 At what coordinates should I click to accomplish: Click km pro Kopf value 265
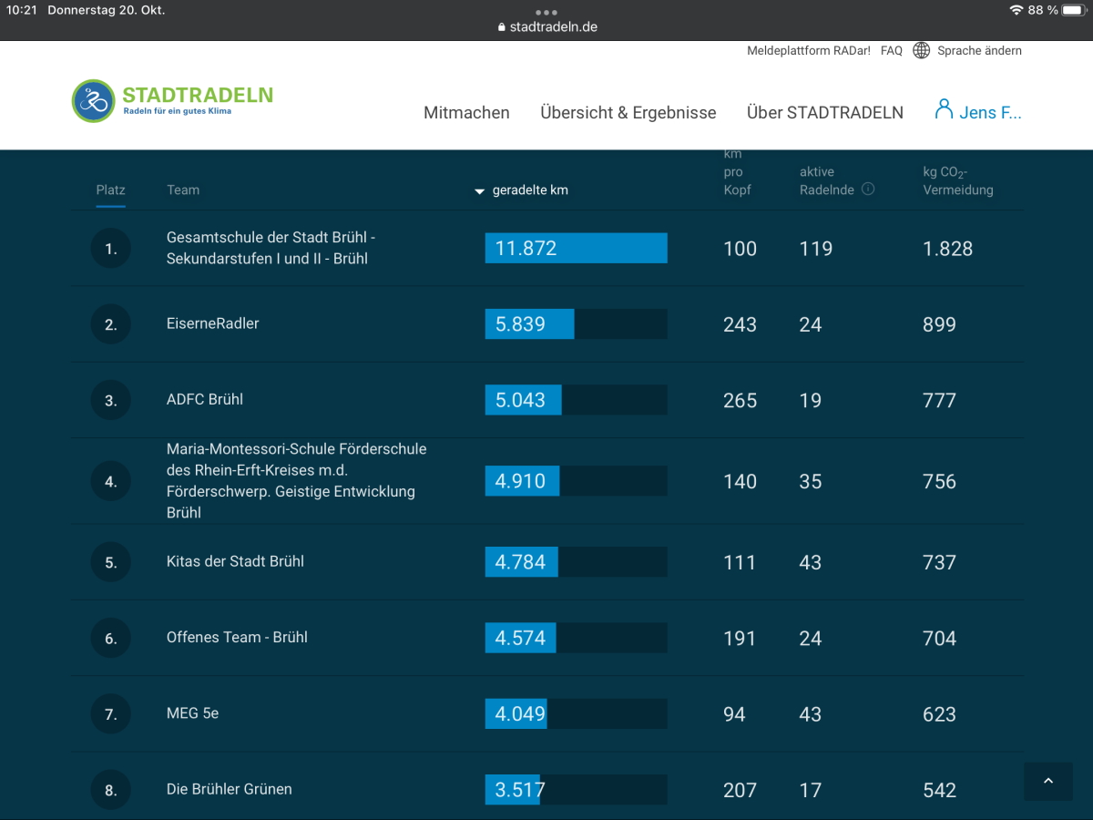pos(741,400)
